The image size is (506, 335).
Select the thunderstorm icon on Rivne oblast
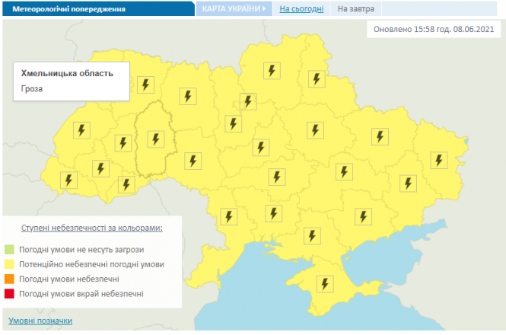tap(145, 85)
